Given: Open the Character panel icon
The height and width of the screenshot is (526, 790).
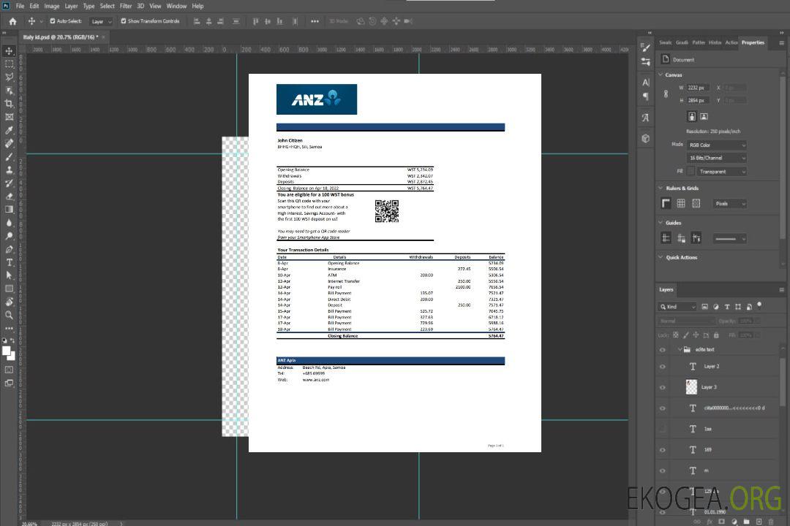Looking at the screenshot, I should [x=646, y=82].
